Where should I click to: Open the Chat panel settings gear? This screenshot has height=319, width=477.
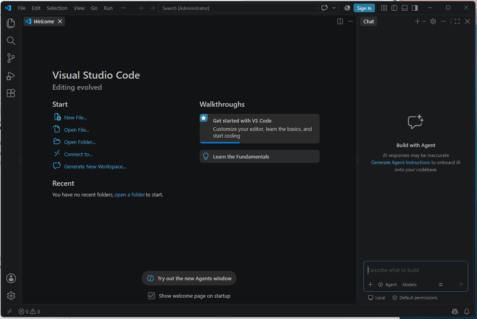[433, 21]
